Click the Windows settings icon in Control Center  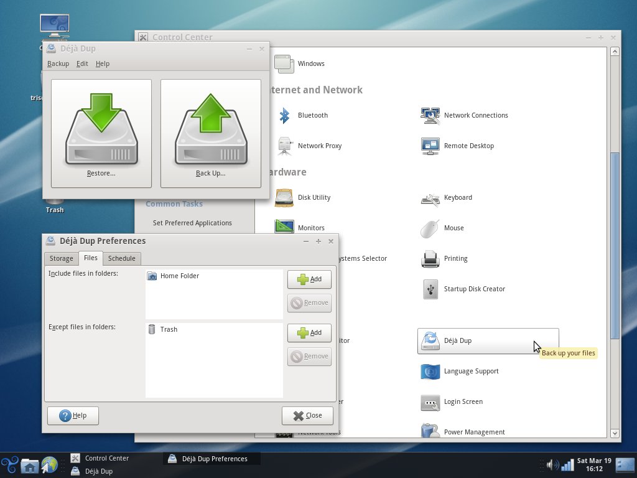click(x=284, y=64)
